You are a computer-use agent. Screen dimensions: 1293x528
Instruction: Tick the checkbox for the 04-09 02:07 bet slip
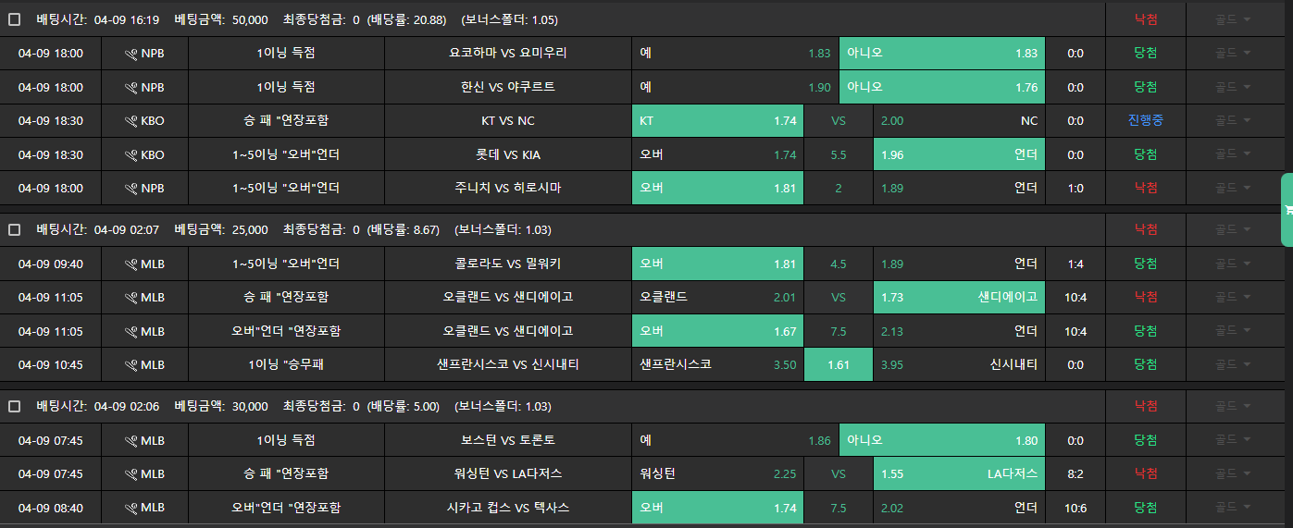[15, 229]
